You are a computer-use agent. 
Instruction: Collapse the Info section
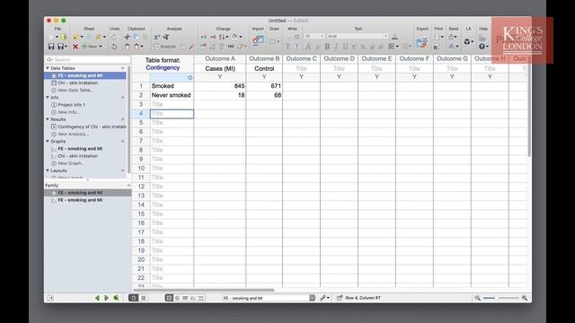[48, 98]
